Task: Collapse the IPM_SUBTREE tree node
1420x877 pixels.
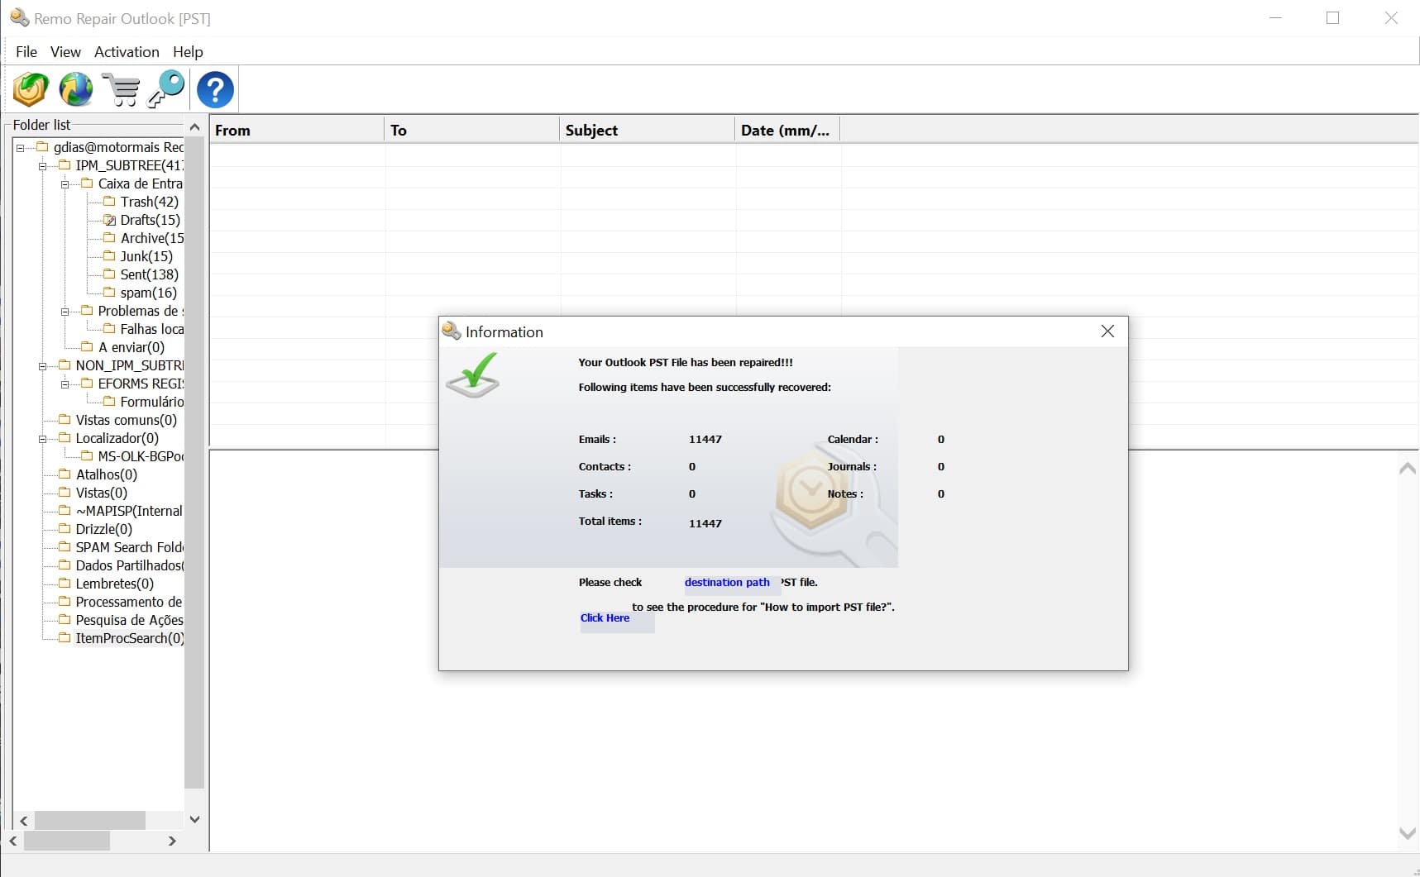Action: (43, 166)
